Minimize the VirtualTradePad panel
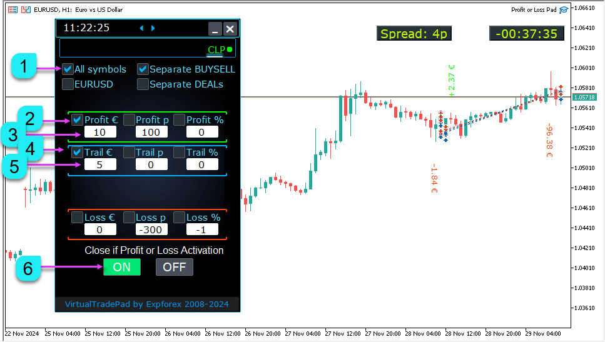Screen dimensions: 605x342 click(x=215, y=29)
